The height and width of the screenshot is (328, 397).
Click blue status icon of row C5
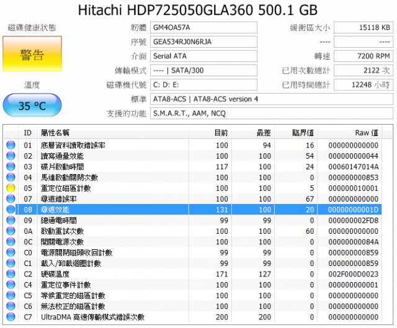(11, 295)
